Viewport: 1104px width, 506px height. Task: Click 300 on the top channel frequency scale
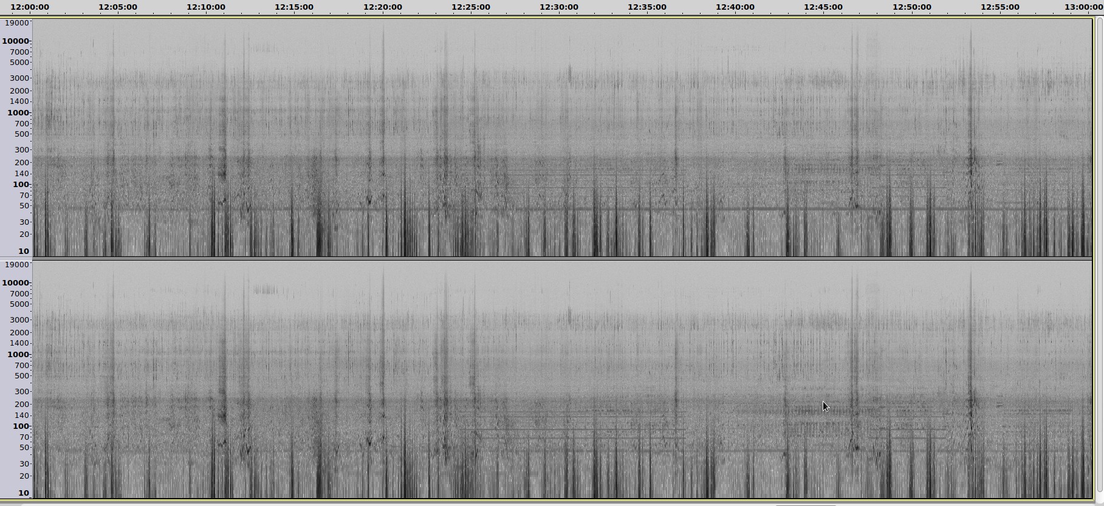(22, 150)
